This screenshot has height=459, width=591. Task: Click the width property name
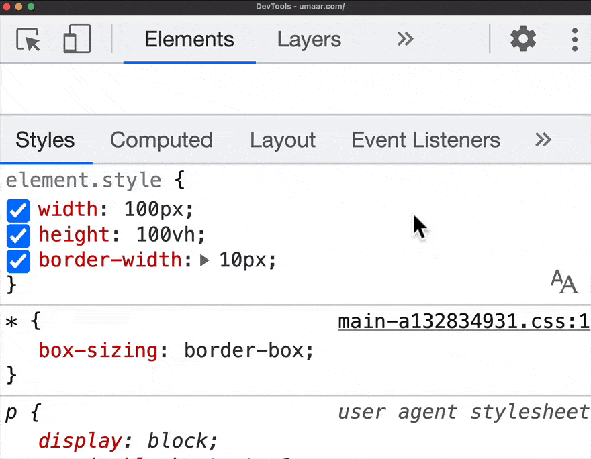(x=68, y=209)
